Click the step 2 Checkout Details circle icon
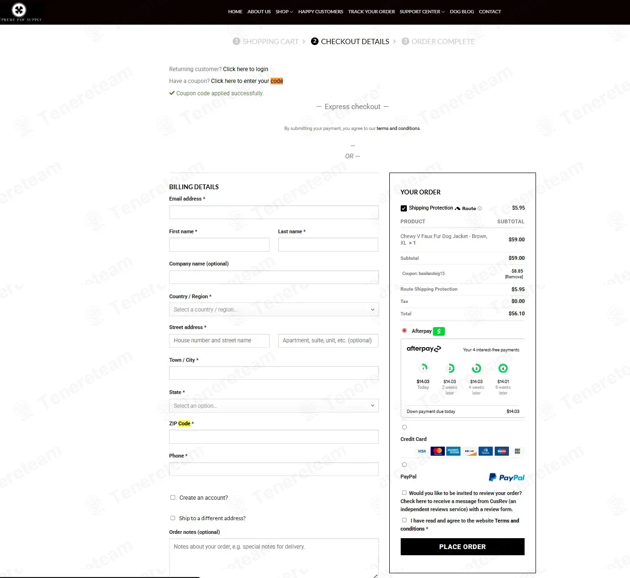The width and height of the screenshot is (630, 578). (x=315, y=41)
